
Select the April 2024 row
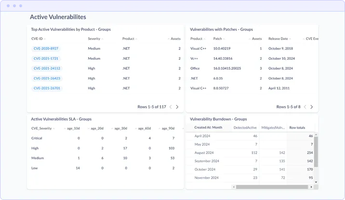250,136
